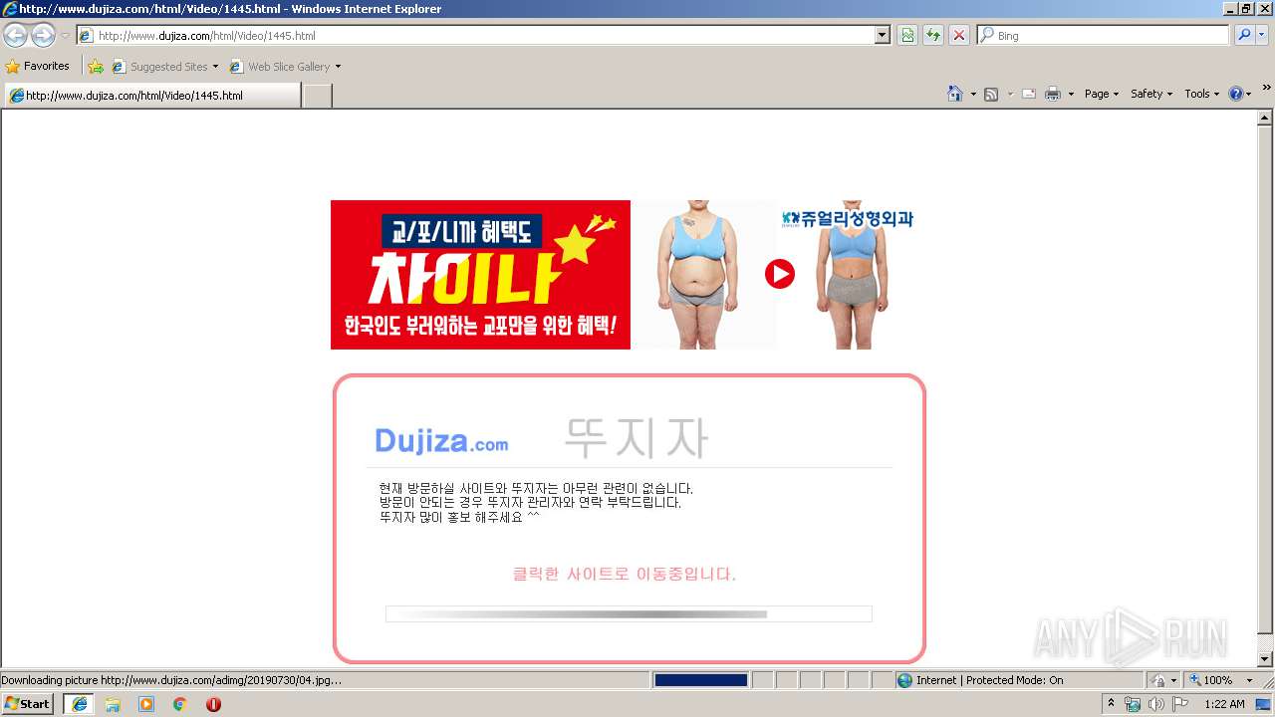This screenshot has height=717, width=1275.
Task: Open the Web Slice Gallery link
Action: click(x=281, y=67)
